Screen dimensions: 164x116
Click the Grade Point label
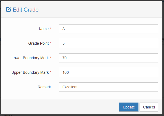(x=38, y=43)
